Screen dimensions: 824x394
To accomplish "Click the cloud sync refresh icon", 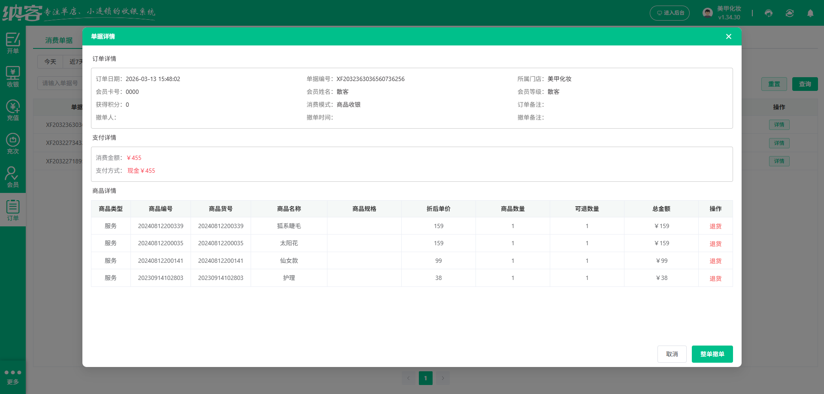I will 790,13.
